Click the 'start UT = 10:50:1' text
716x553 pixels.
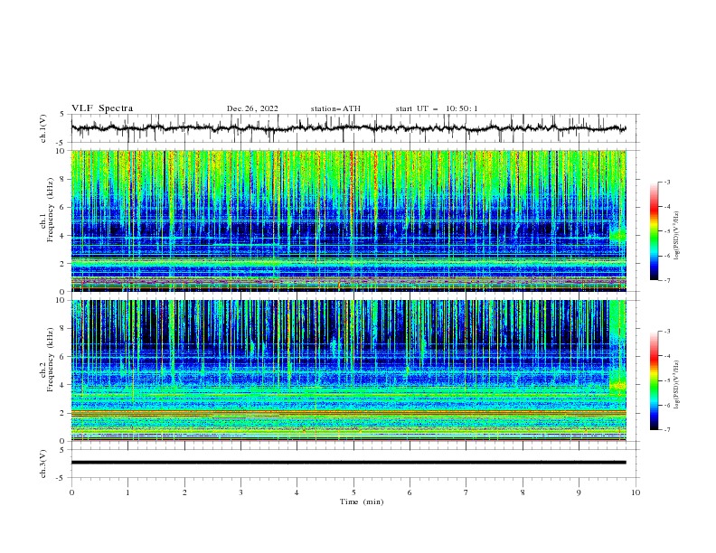[x=437, y=108]
